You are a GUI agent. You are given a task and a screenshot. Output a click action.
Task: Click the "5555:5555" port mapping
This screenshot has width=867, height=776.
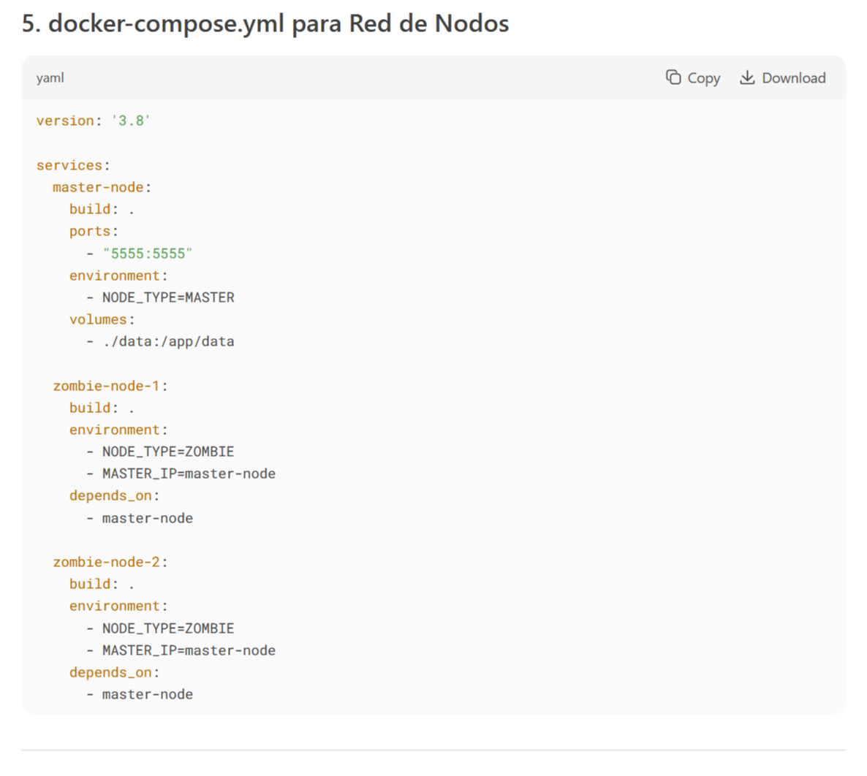pyautogui.click(x=147, y=253)
